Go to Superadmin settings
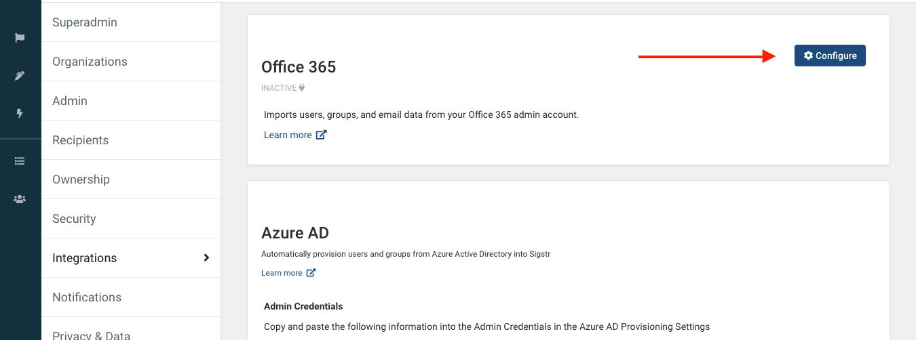Screen dimensions: 916x340 pyautogui.click(x=131, y=22)
